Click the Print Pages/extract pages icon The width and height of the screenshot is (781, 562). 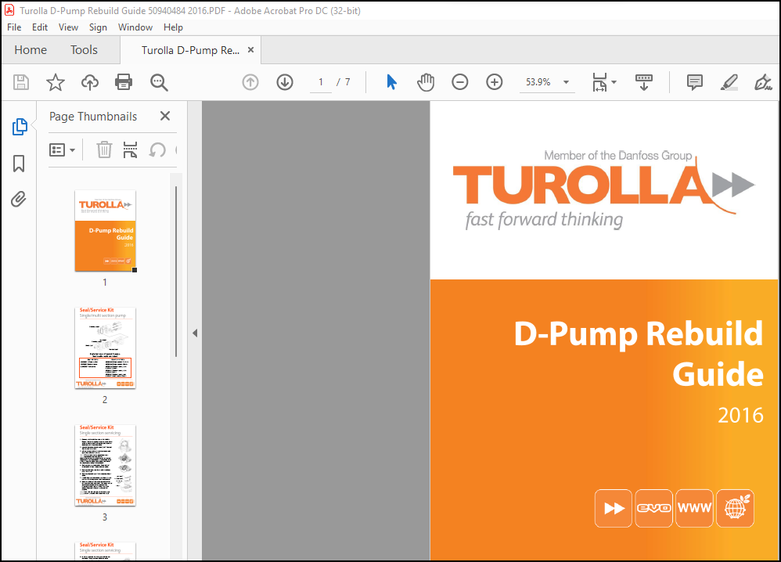tap(130, 150)
